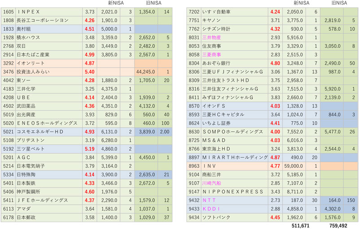Click the pink 三菱商事 name
Screen dimensions: 359x229
211,55
